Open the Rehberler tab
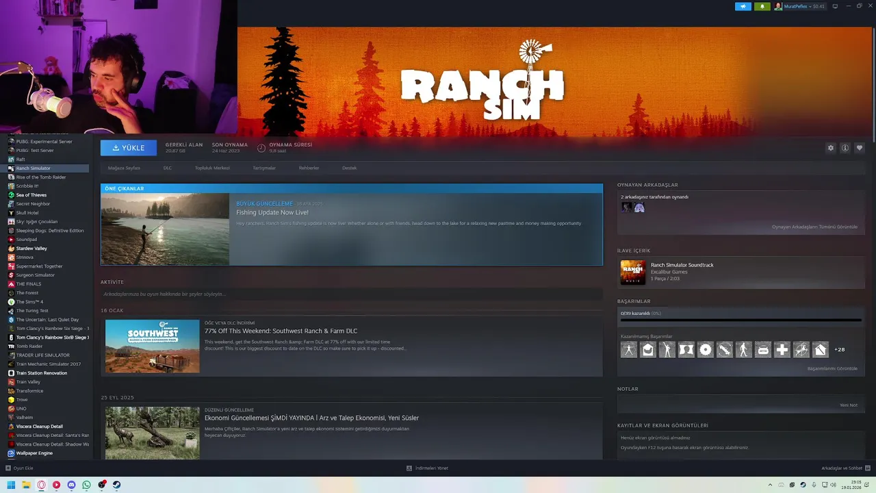The height and width of the screenshot is (493, 876). coord(309,168)
